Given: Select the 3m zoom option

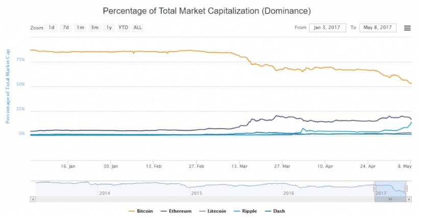Looking at the screenshot, I should click(94, 28).
